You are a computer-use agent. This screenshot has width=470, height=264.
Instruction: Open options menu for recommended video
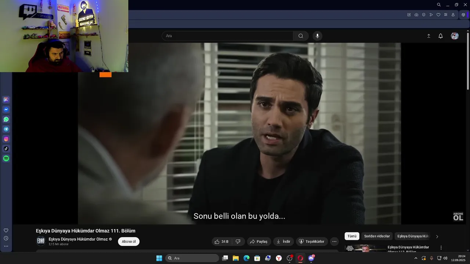[x=441, y=247]
